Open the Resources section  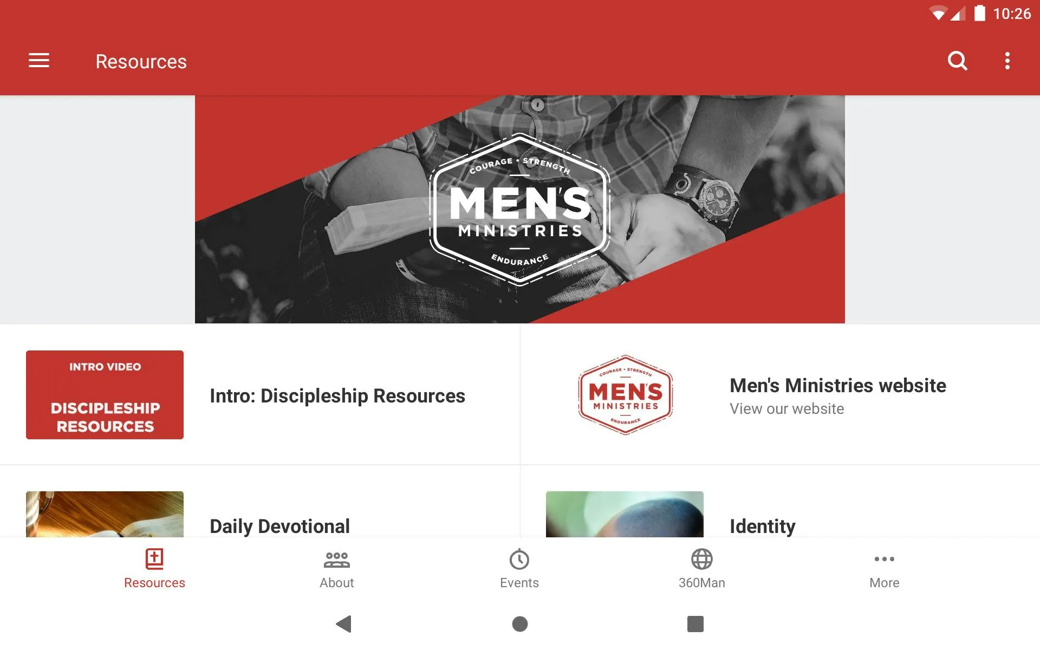pos(154,567)
